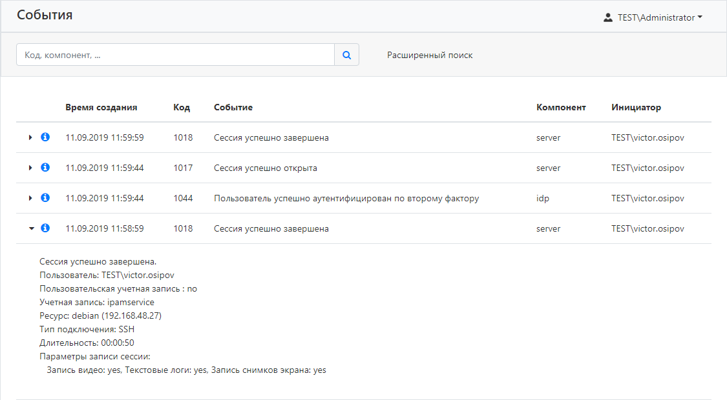Click info icon for session opened event
This screenshot has height=400, width=727.
pyautogui.click(x=45, y=168)
